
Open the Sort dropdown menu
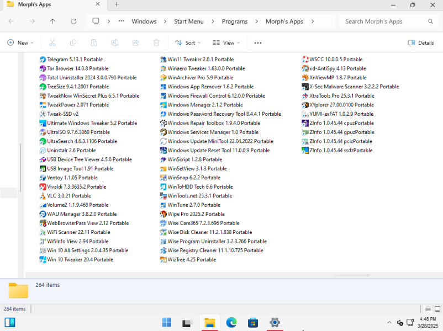(x=188, y=43)
